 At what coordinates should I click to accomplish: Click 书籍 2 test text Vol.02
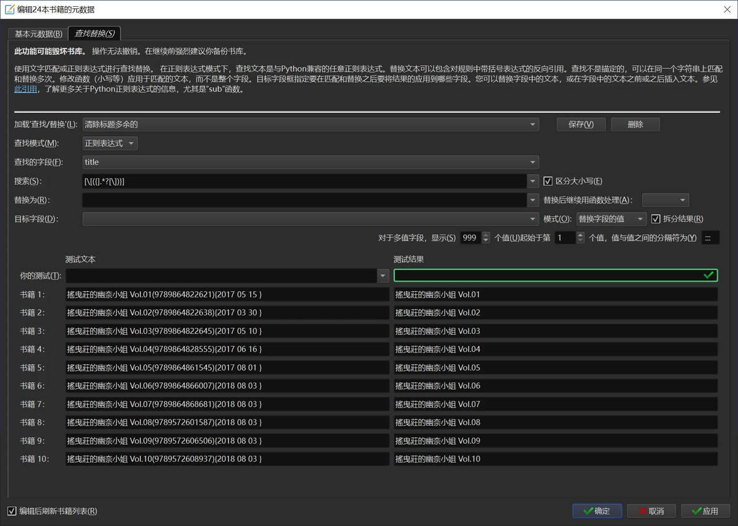click(227, 313)
